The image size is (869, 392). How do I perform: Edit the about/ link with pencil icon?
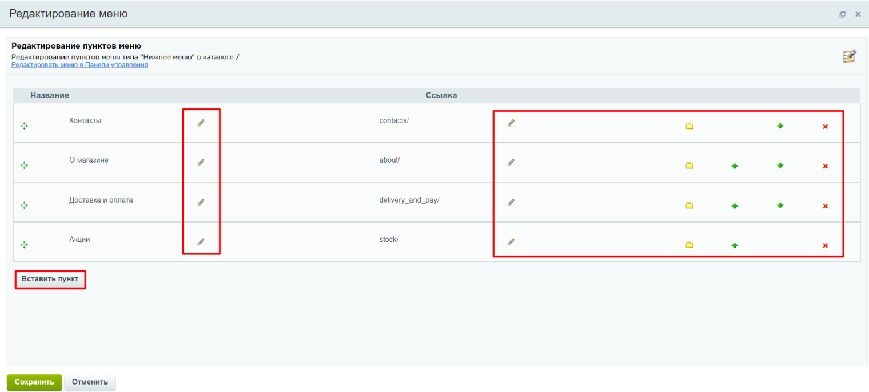(x=511, y=162)
